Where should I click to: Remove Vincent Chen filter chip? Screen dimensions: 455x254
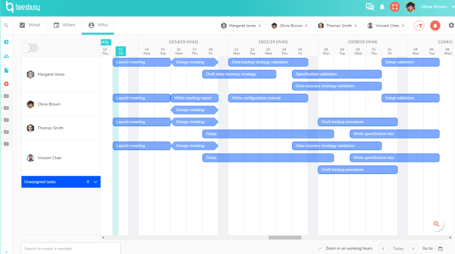(x=403, y=26)
